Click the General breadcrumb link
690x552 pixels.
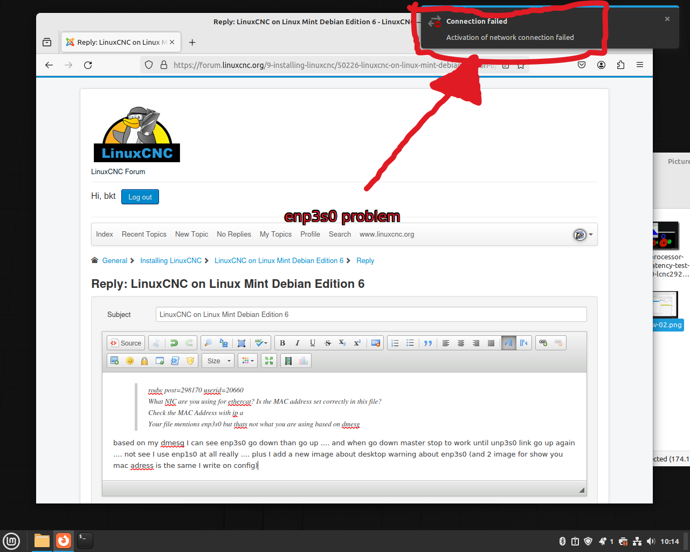pos(115,260)
